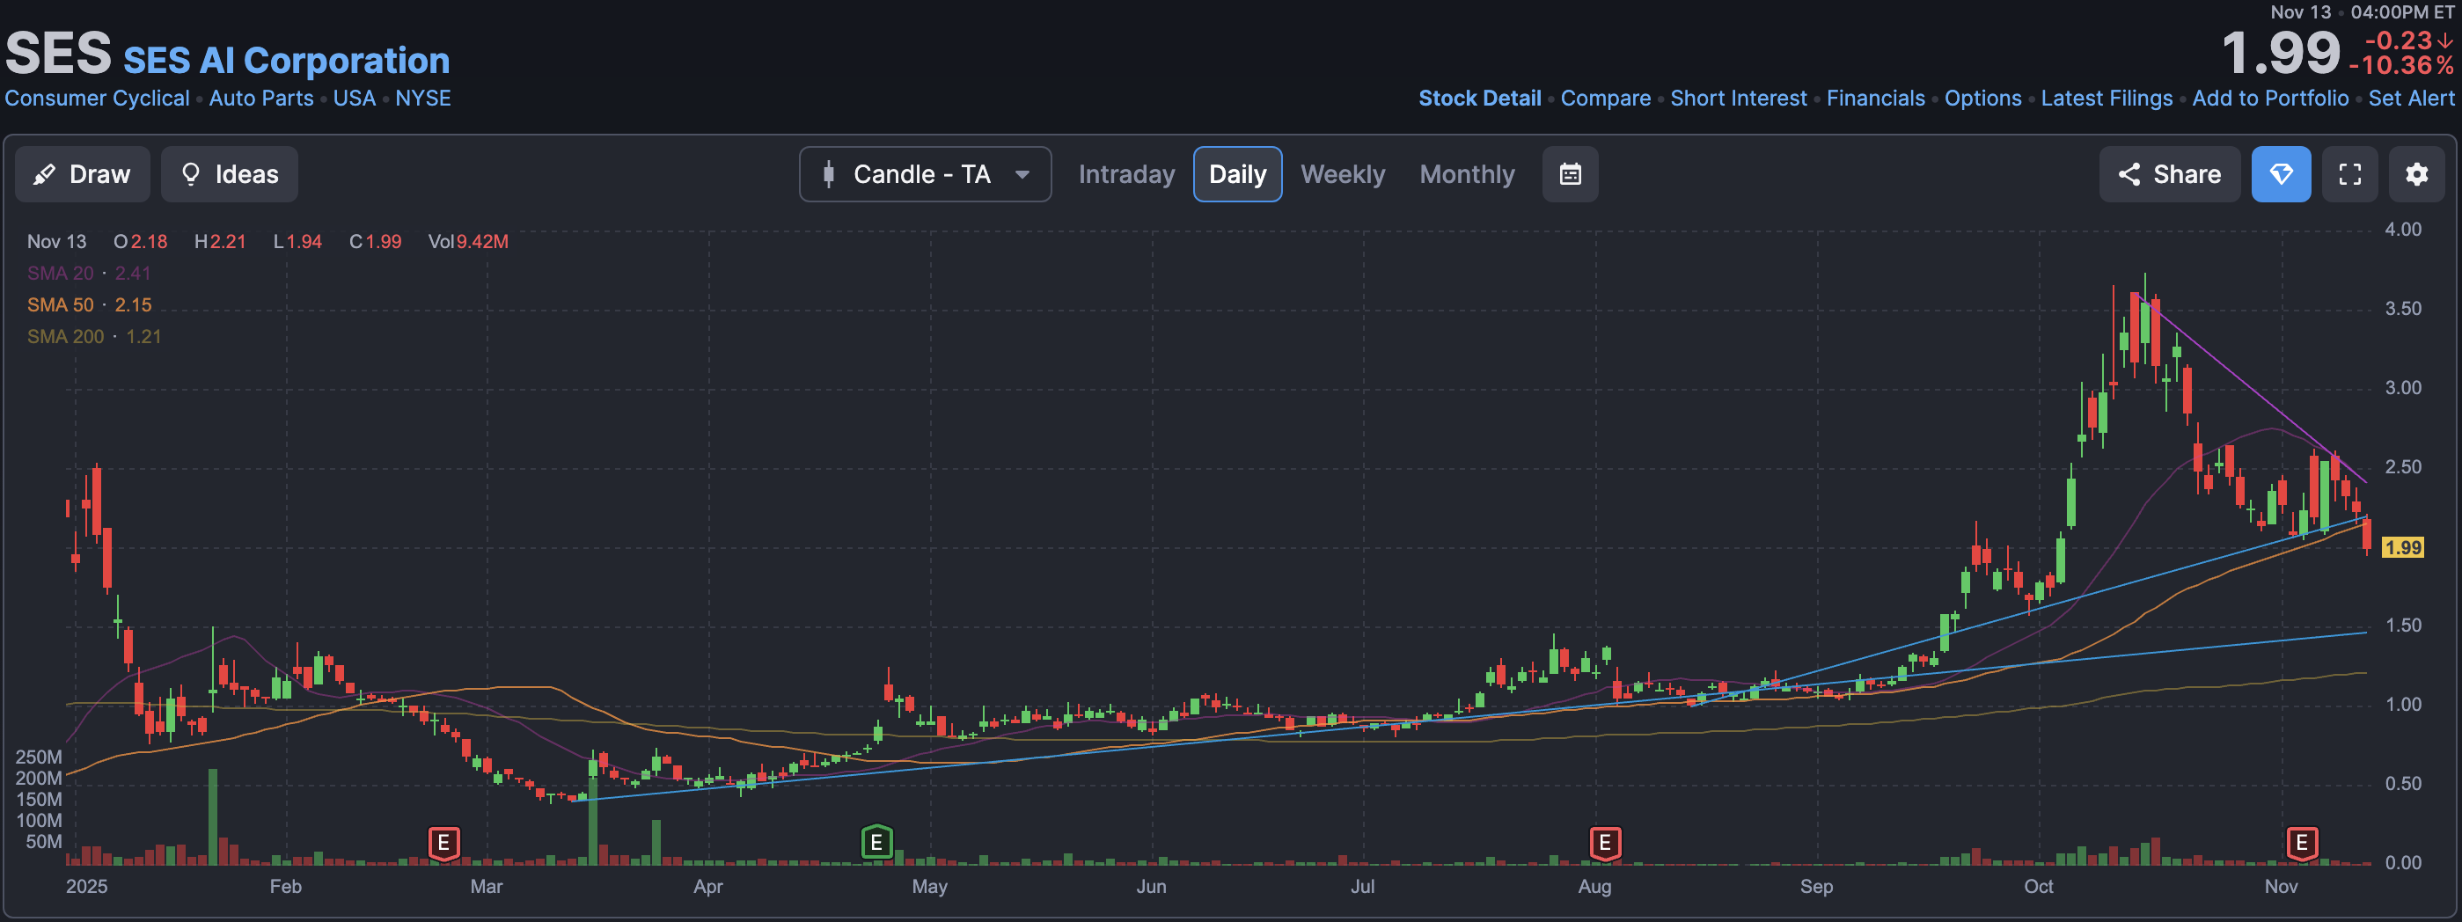Click the red earnings marker in November

pyautogui.click(x=2302, y=844)
